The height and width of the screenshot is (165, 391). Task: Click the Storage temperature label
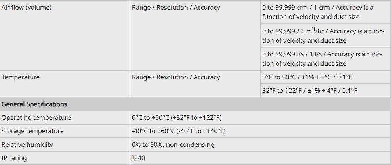[32, 131]
